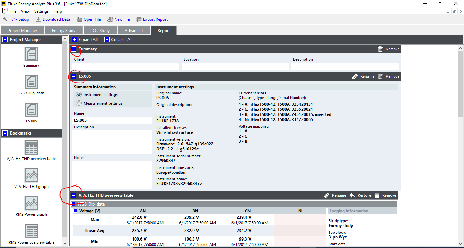The image size is (464, 248).
Task: Click in the Location input field
Action: 235,66
